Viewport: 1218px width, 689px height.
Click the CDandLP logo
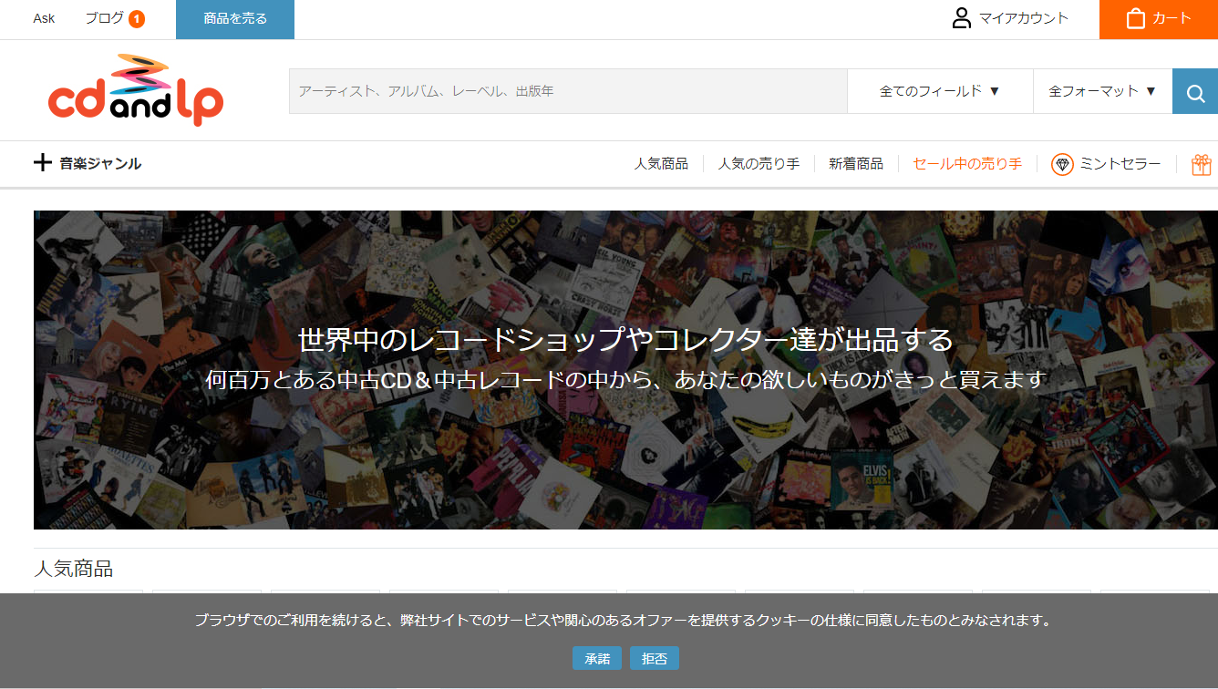coord(135,90)
